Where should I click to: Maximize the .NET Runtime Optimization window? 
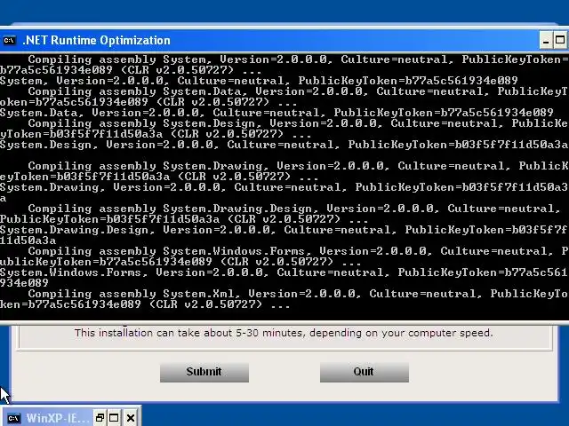pos(560,40)
